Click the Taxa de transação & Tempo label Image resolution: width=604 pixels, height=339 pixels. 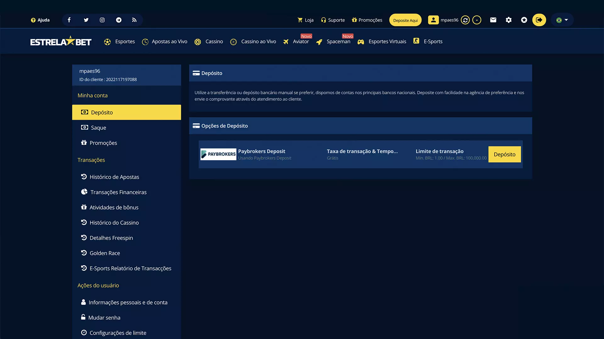point(362,151)
